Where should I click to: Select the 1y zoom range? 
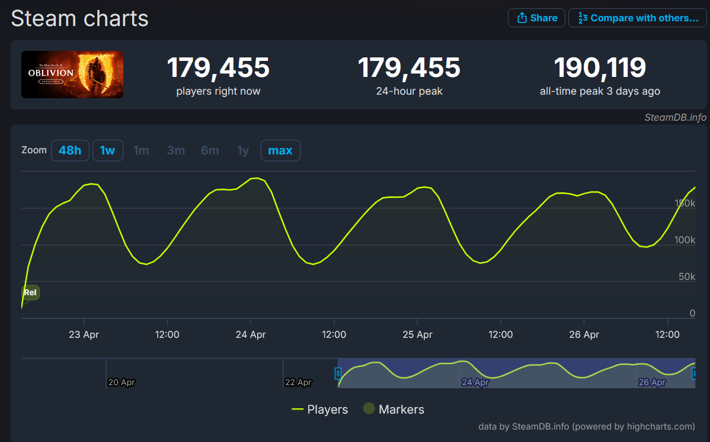[243, 150]
